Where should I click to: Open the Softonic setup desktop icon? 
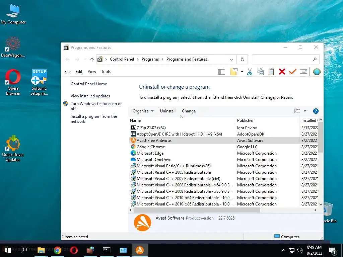coord(39,82)
